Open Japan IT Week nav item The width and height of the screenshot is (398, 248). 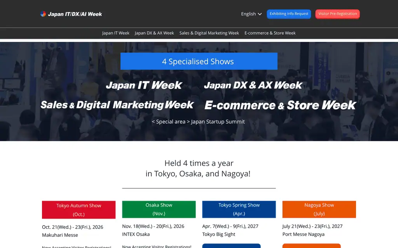(116, 33)
